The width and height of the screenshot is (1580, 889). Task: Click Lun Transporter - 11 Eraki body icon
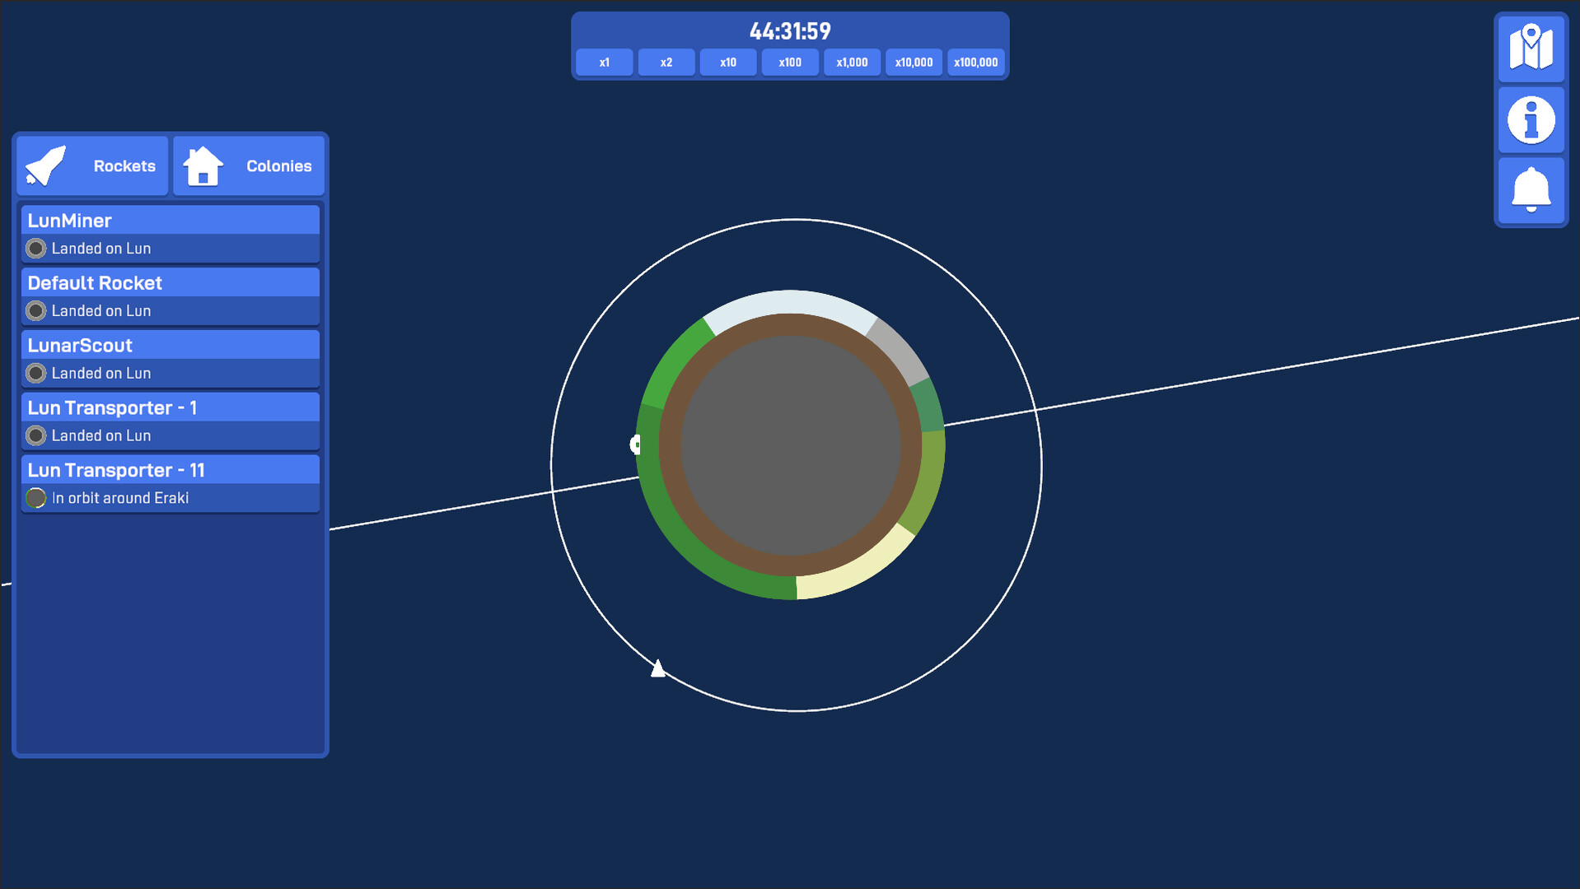[35, 498]
